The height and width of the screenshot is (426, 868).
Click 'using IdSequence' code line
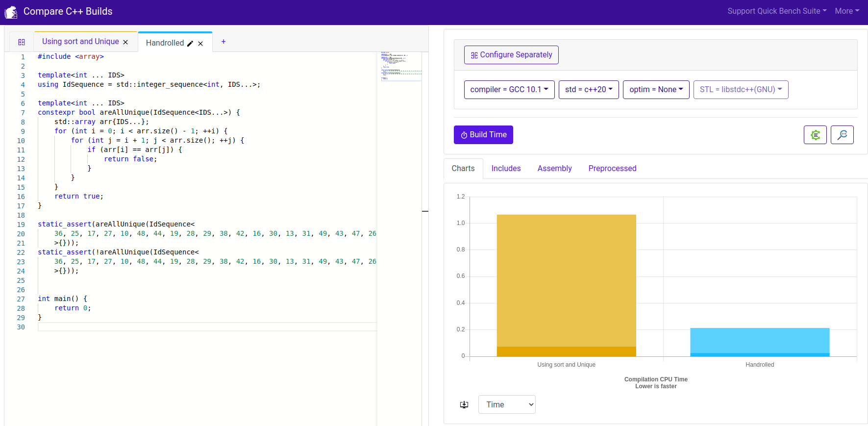[149, 85]
